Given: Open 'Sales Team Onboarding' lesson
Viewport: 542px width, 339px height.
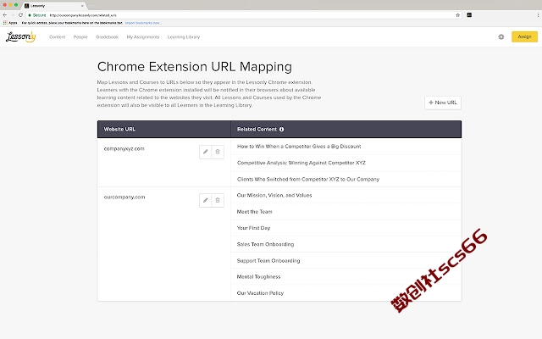Looking at the screenshot, I should tap(265, 244).
